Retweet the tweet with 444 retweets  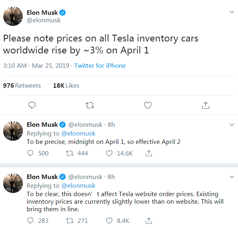pyautogui.click(x=69, y=153)
